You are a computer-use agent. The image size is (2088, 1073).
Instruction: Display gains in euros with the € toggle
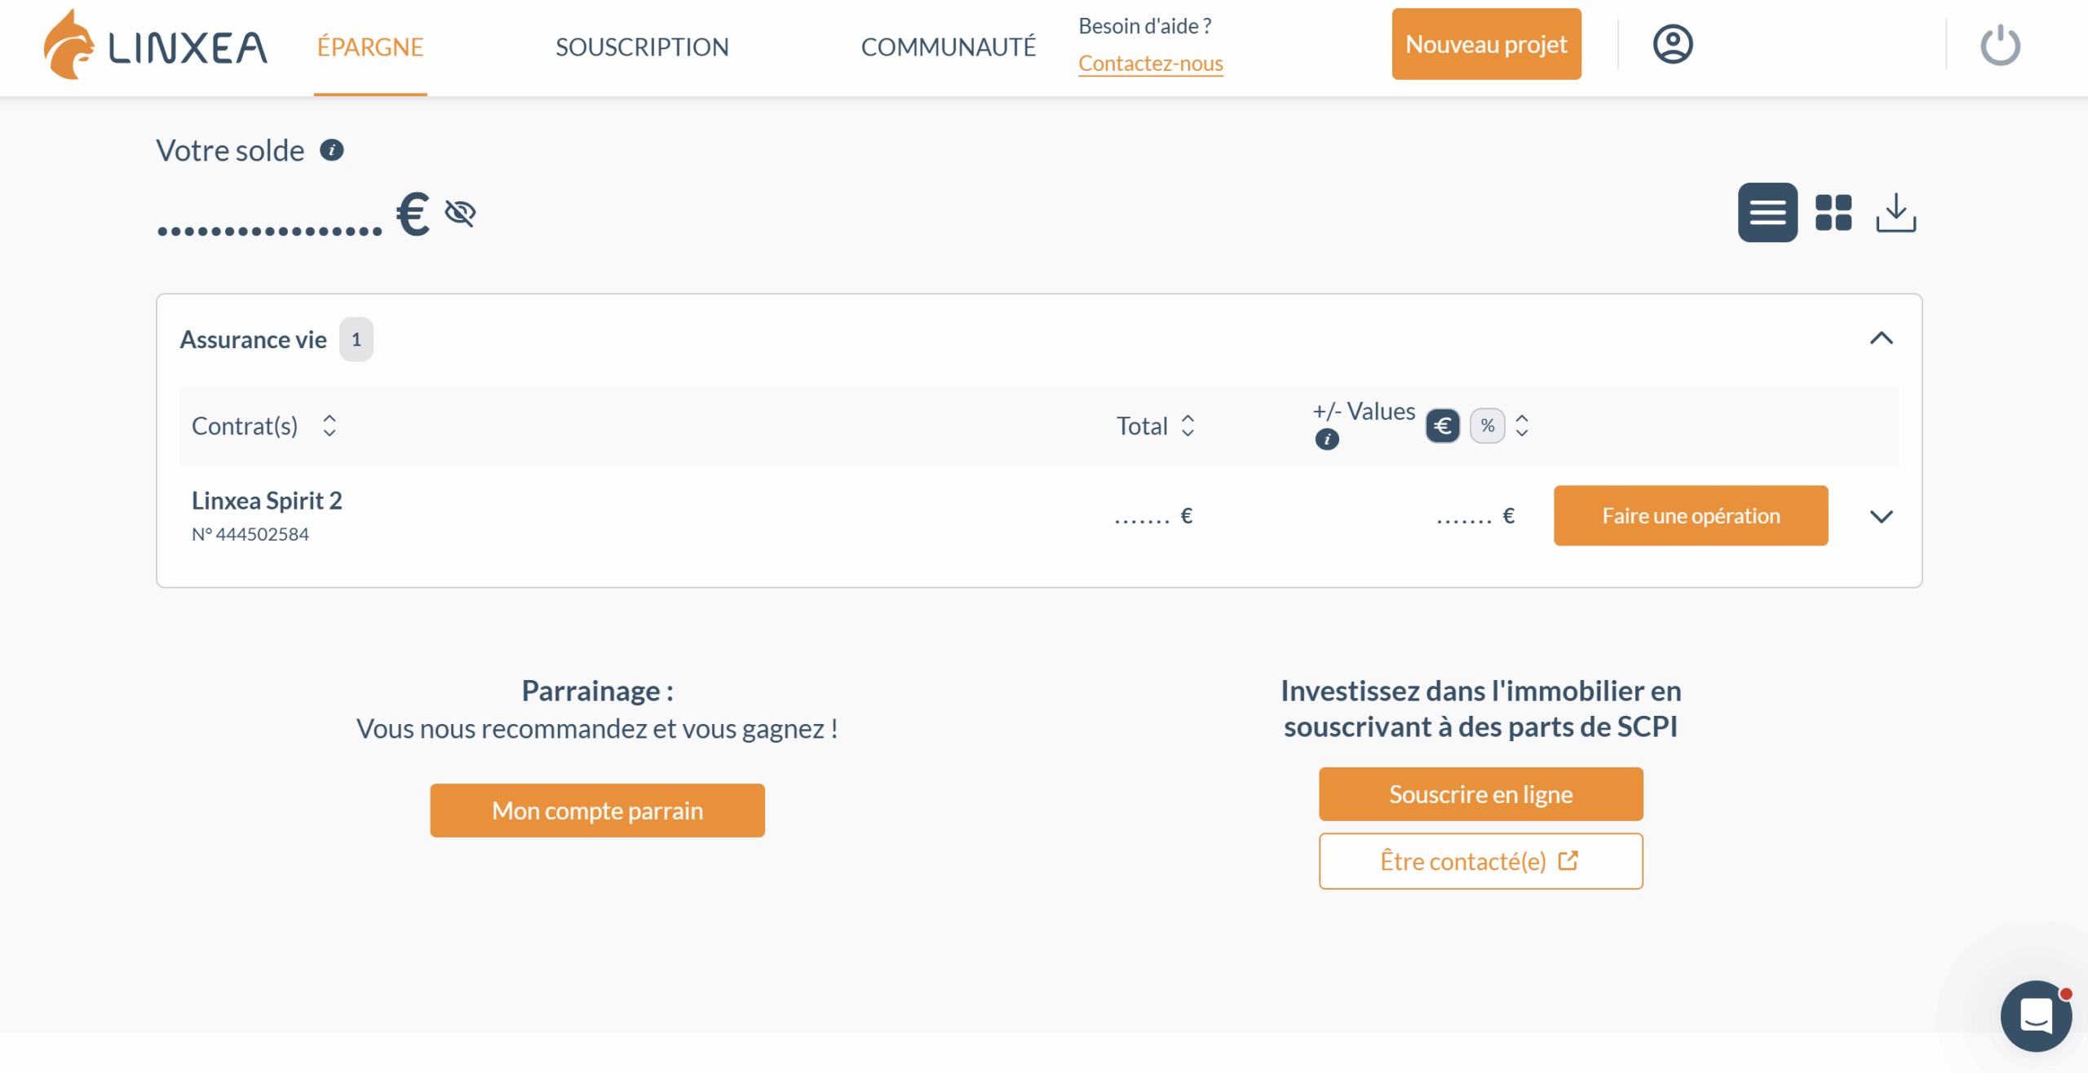pos(1442,426)
